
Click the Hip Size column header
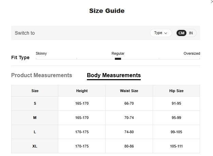click(176, 91)
